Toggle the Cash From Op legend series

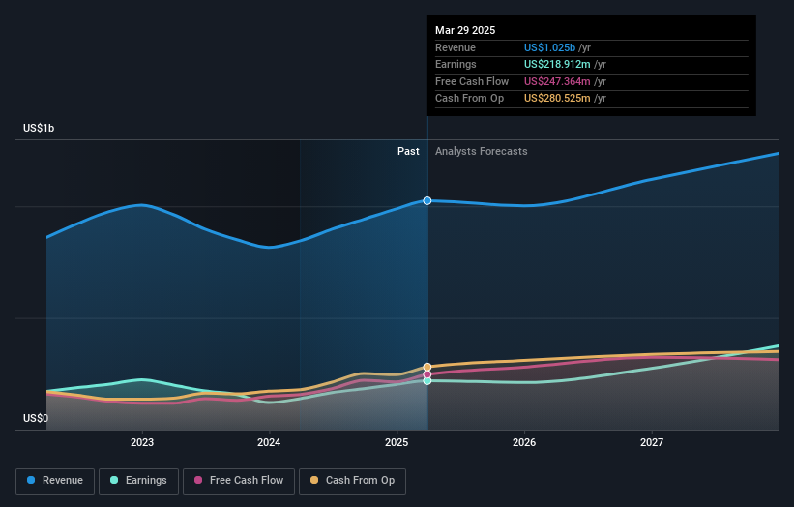(352, 481)
